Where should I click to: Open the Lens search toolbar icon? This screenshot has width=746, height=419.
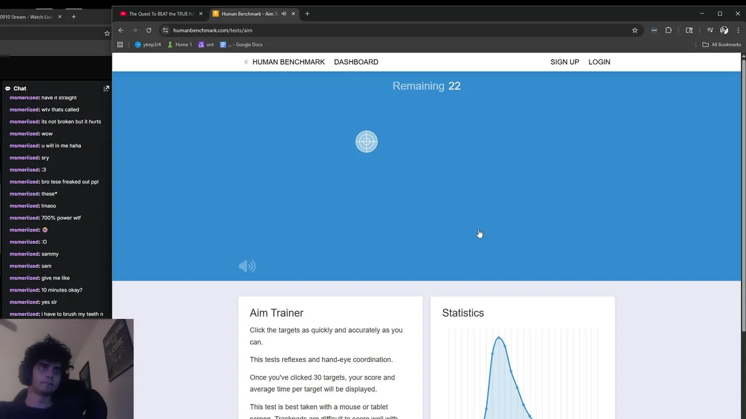689,30
